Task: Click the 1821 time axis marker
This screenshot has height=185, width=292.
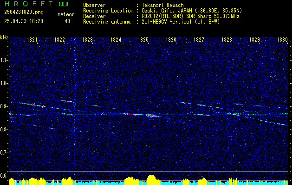Action: [32, 40]
